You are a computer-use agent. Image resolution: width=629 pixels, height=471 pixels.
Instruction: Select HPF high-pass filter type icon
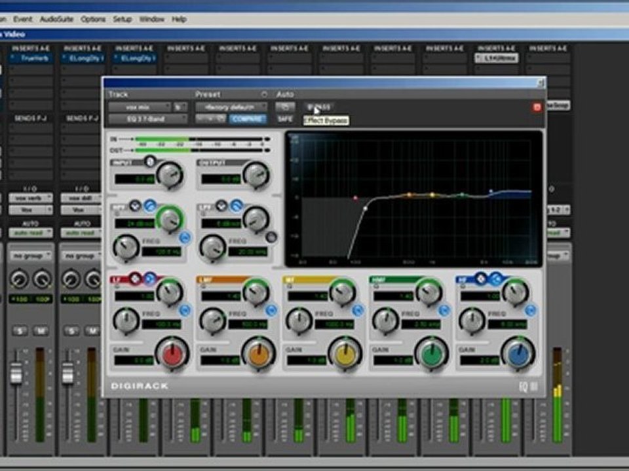point(150,205)
